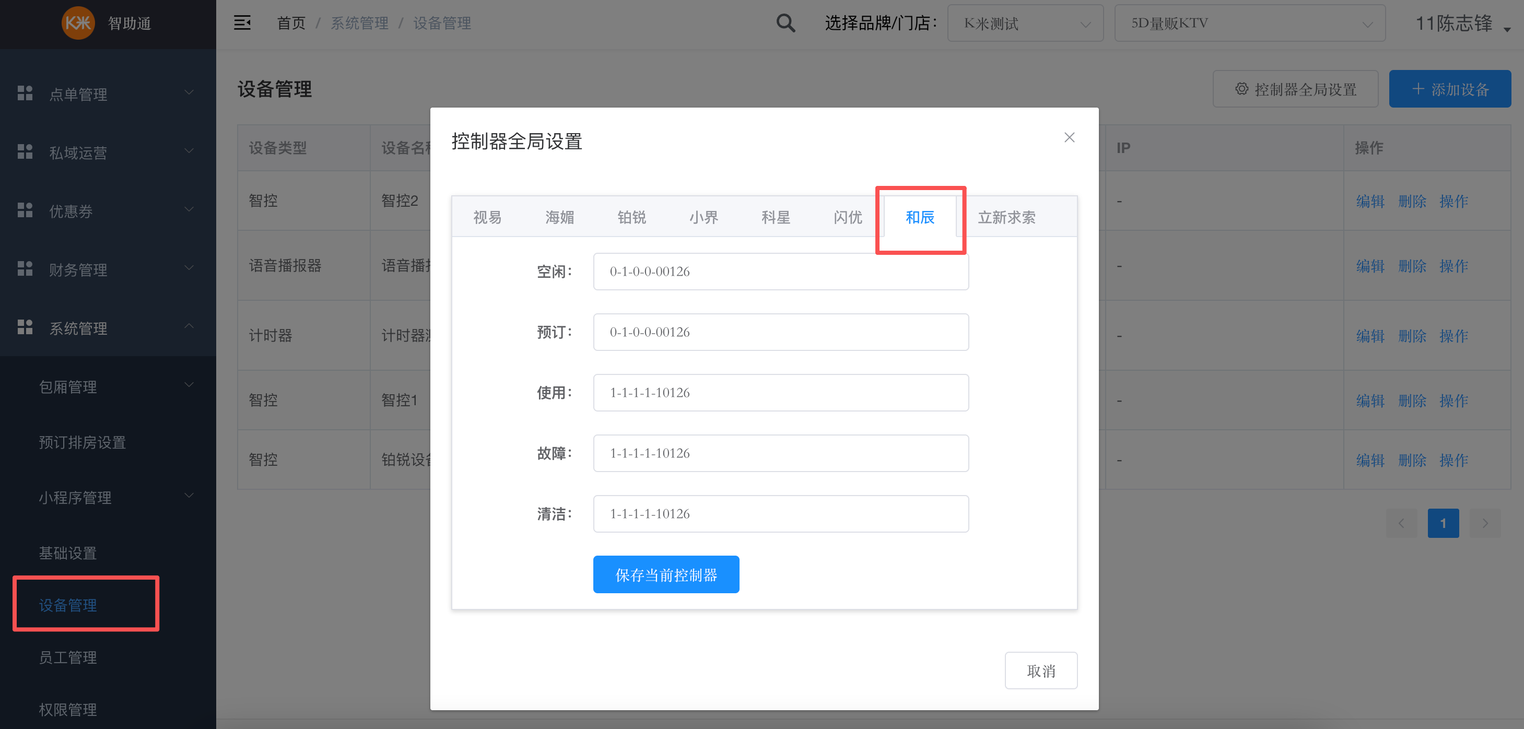
Task: Switch to the 小界 tab
Action: pos(704,217)
